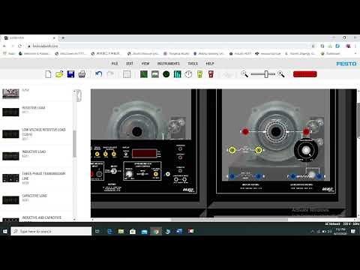360x270 pixels.
Task: Adjust the zoom slider handle
Action: point(266,74)
